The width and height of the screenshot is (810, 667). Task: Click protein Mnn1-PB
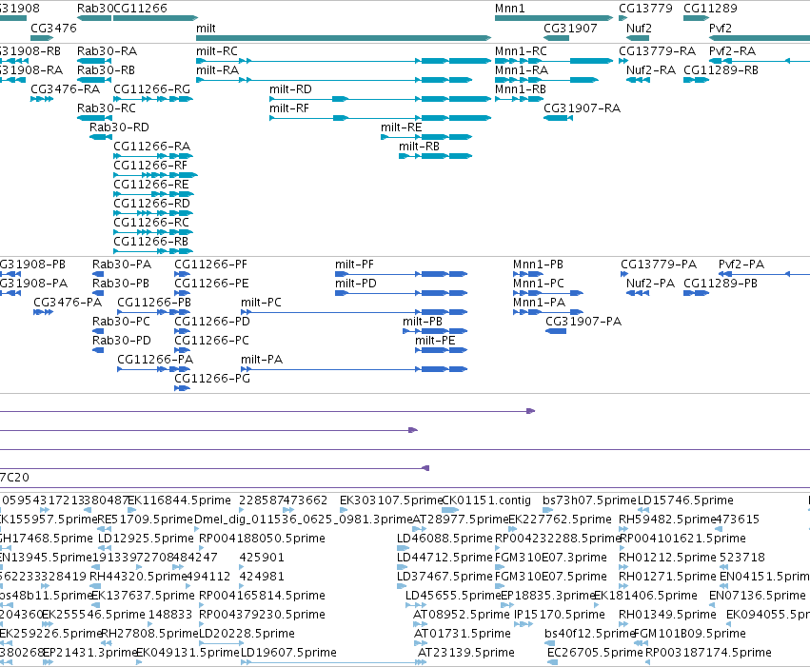click(528, 274)
